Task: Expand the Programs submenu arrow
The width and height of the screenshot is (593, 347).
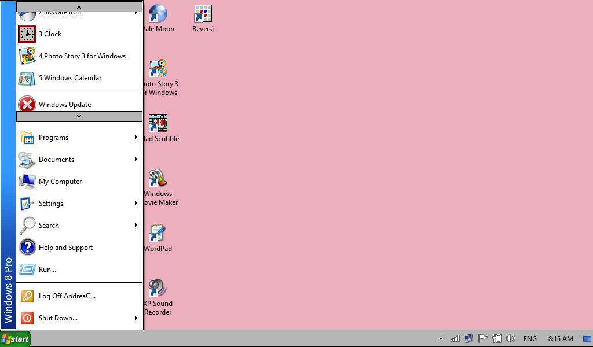Action: tap(136, 138)
